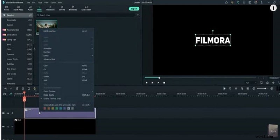Open the Help menu
Screen dimensions: 280x140
point(60,2)
